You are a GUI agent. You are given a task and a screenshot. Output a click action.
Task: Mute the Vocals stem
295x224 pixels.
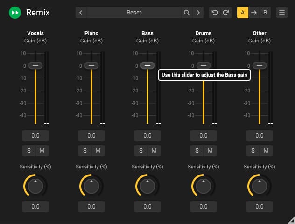[x=42, y=150]
